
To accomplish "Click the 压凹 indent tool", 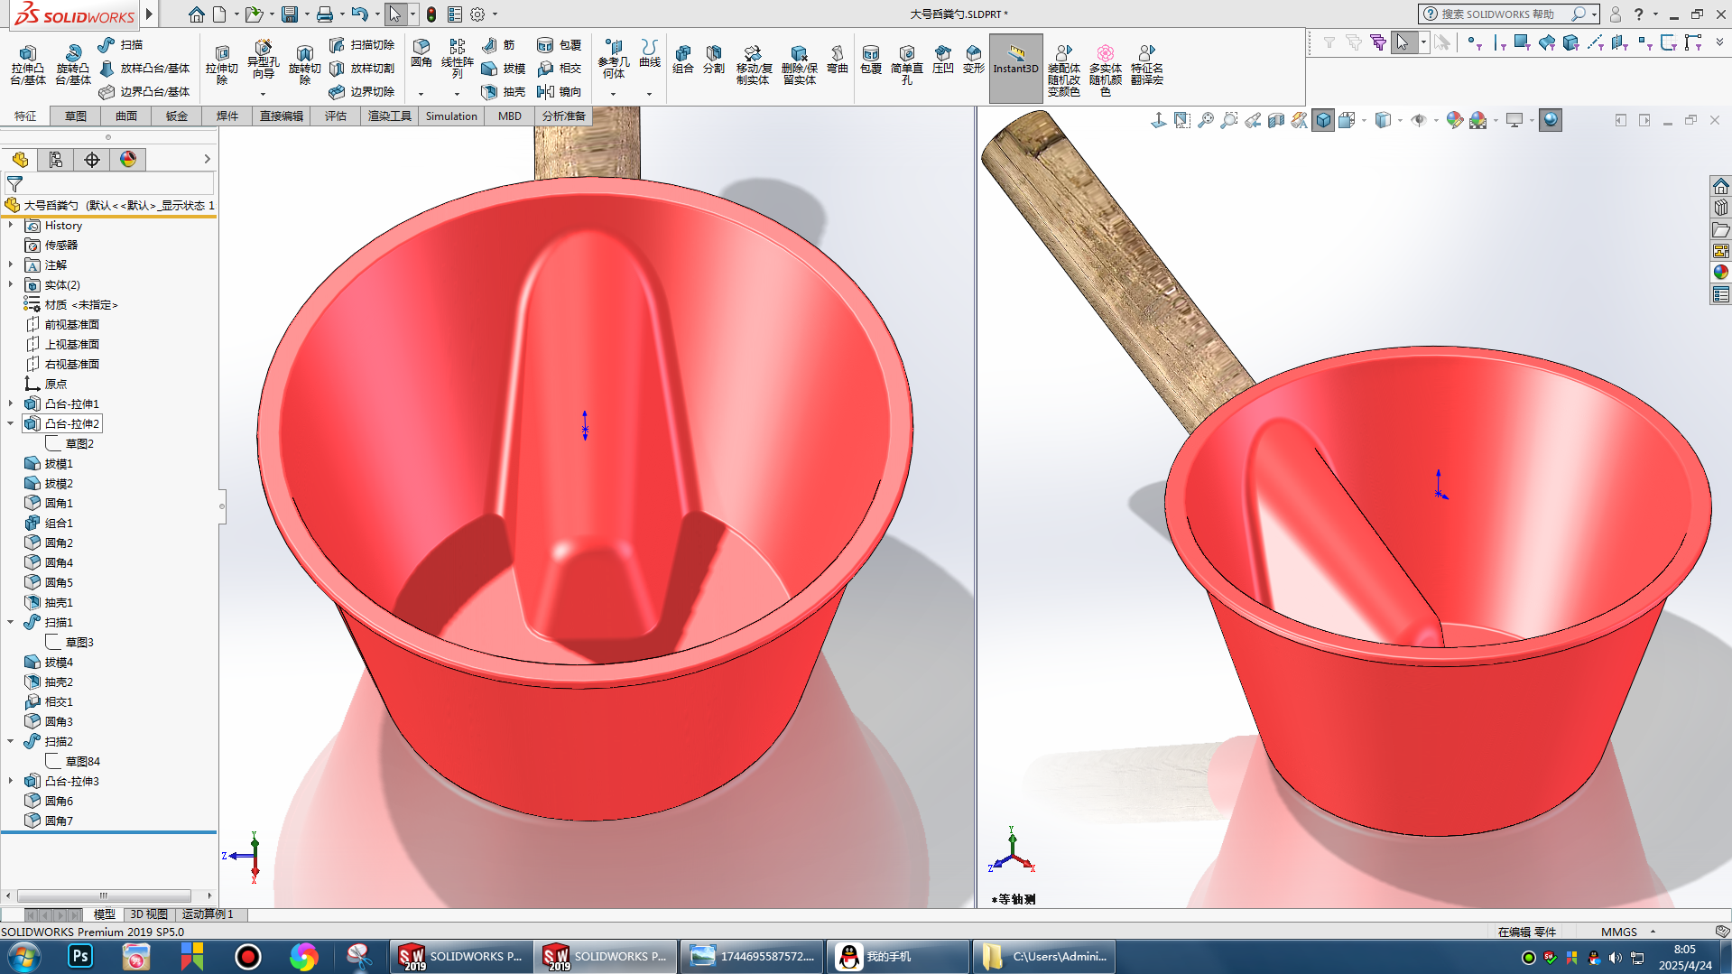I will pyautogui.click(x=942, y=59).
